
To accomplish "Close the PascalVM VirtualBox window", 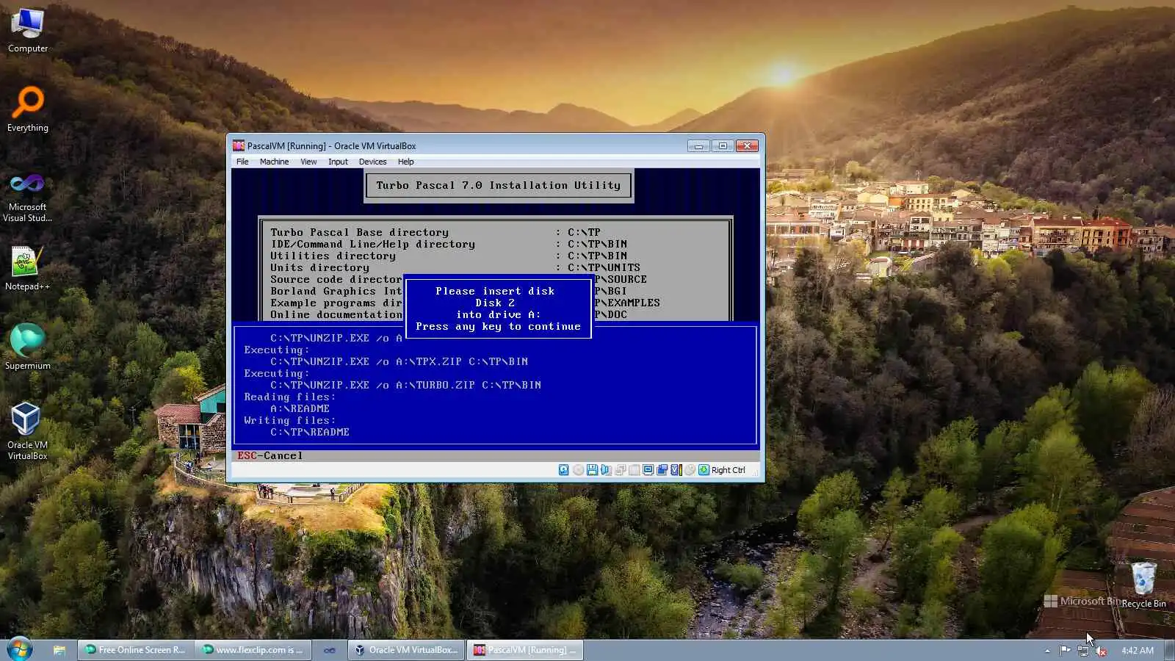I will pos(747,145).
